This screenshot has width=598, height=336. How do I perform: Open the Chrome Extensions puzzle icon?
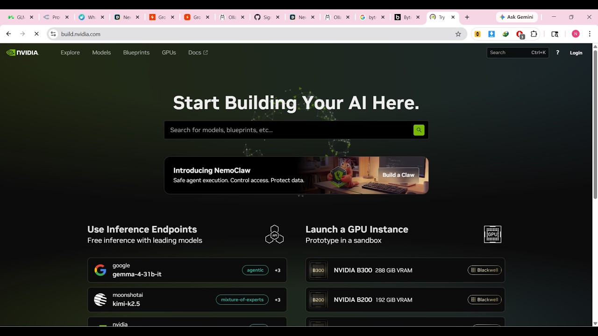(x=534, y=34)
